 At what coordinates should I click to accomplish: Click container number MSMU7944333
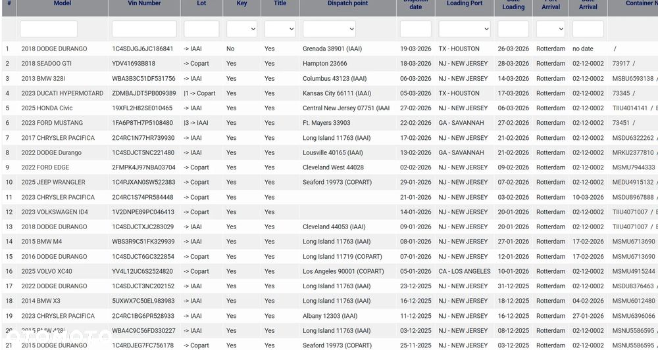click(x=634, y=167)
